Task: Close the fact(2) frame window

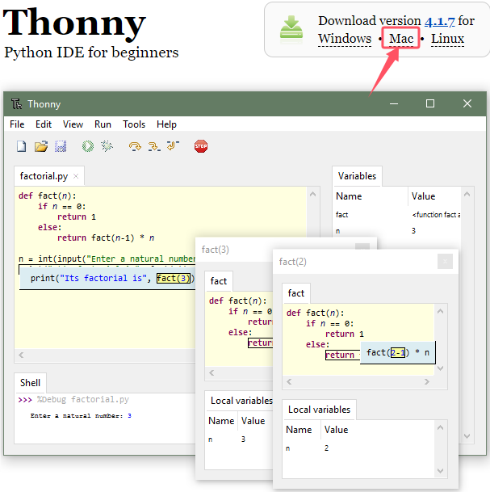Action: click(x=445, y=262)
